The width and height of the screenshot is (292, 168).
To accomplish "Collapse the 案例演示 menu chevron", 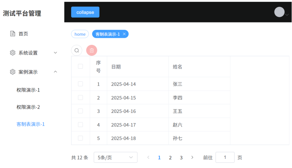I will point(55,72).
